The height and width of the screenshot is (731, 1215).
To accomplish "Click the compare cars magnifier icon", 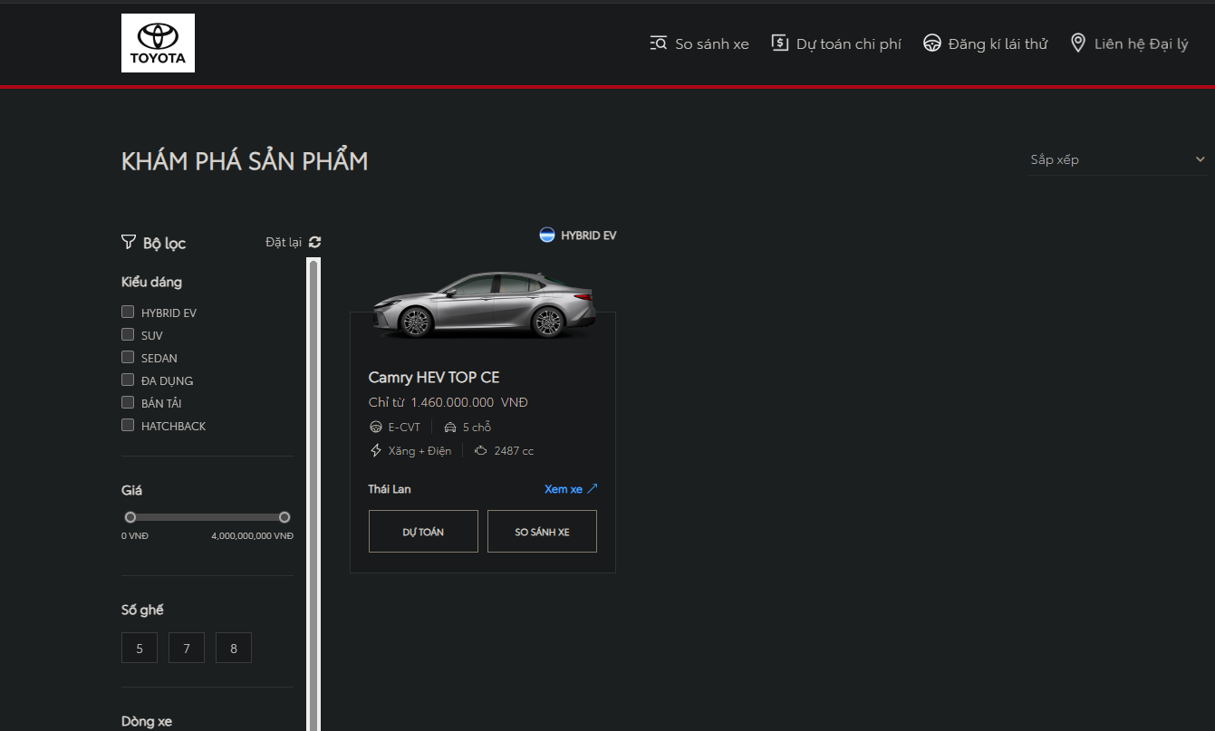I will click(x=659, y=43).
